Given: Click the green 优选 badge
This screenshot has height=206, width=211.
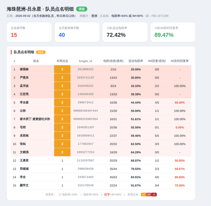Looking at the screenshot, I should pyautogui.click(x=81, y=9).
